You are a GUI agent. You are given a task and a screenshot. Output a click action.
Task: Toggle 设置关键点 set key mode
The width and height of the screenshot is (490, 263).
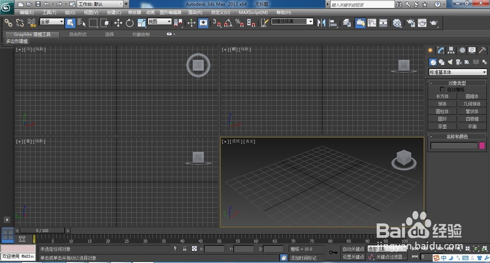click(x=353, y=257)
